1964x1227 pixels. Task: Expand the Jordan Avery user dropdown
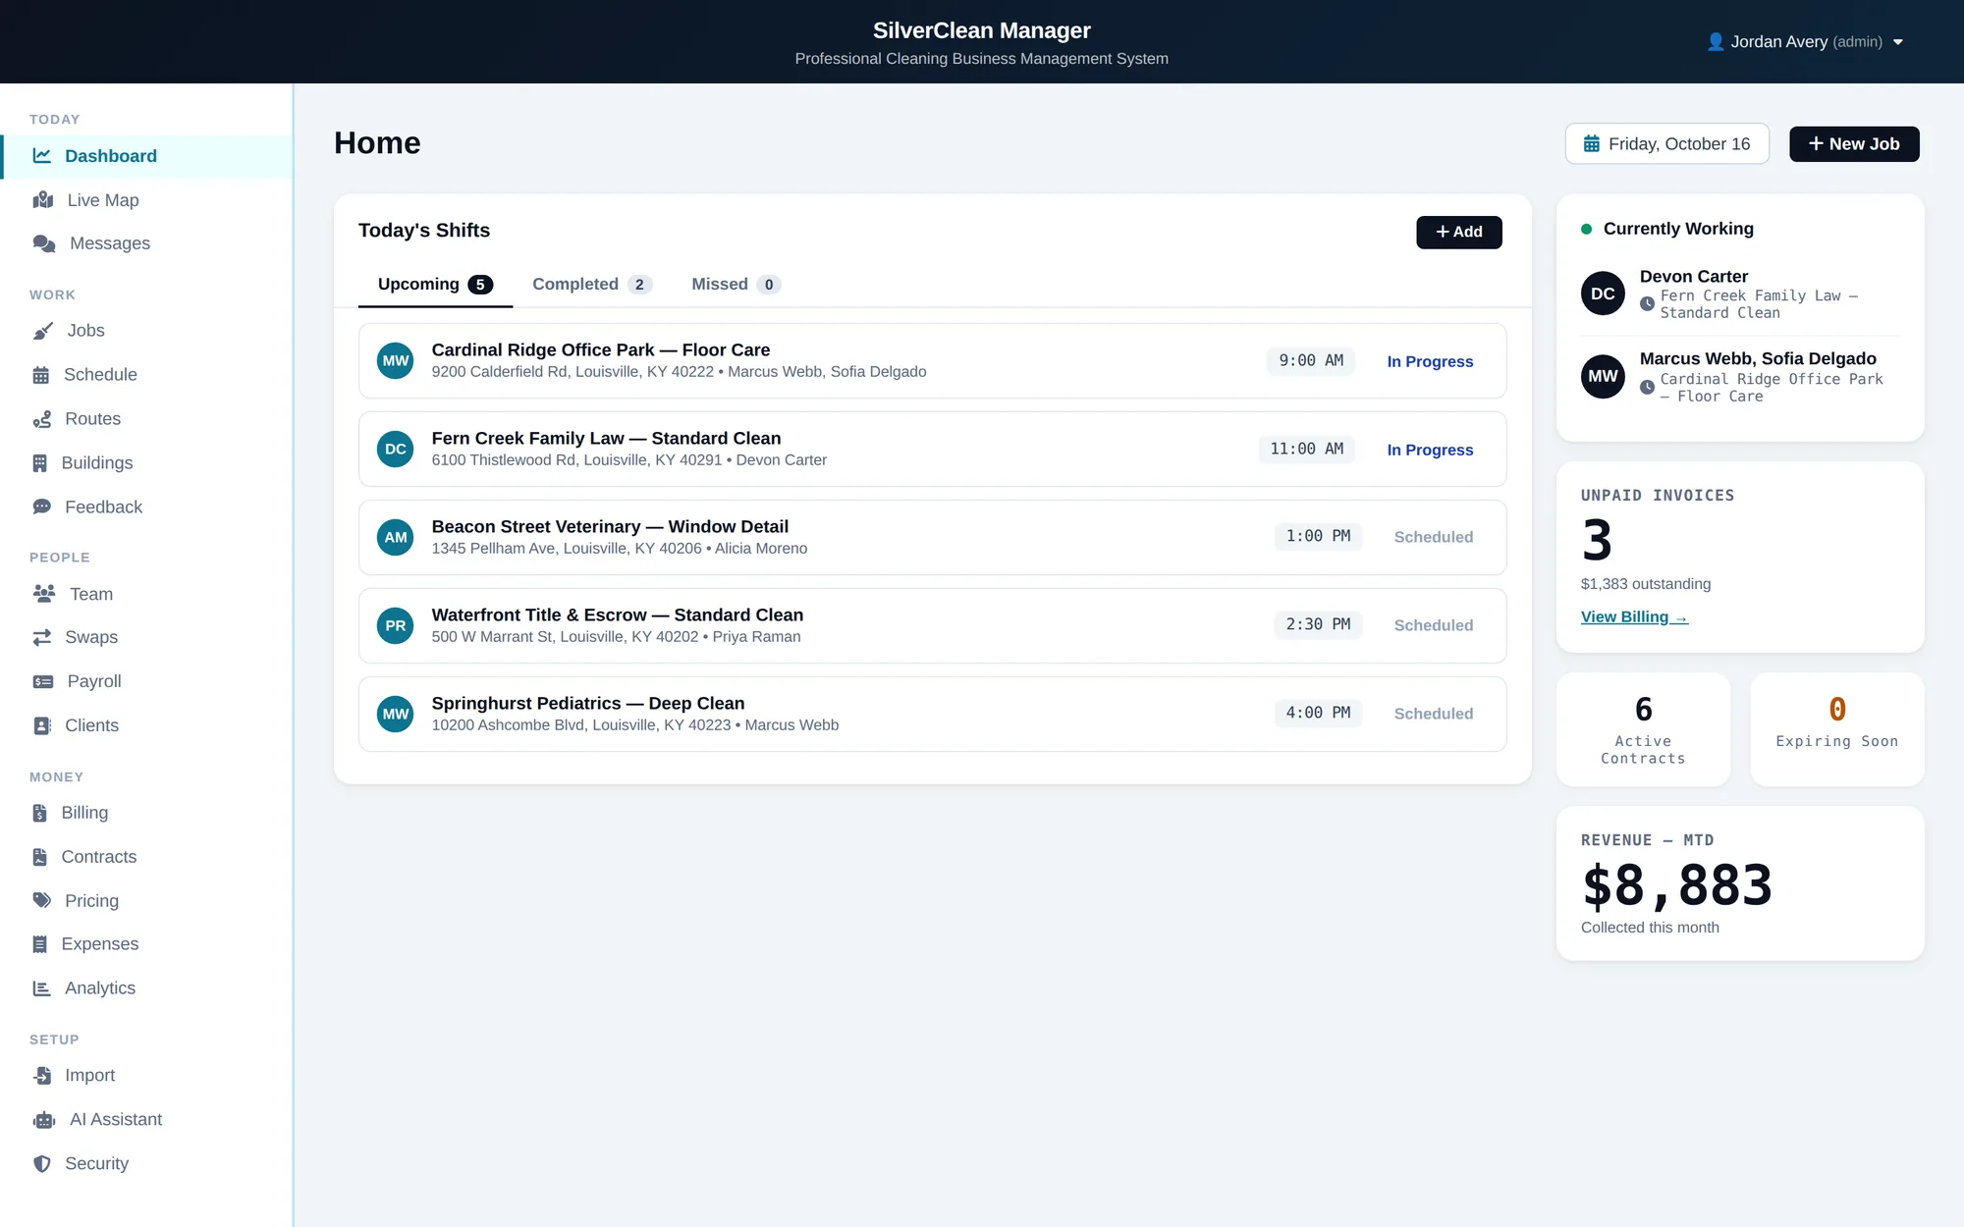click(x=1805, y=42)
